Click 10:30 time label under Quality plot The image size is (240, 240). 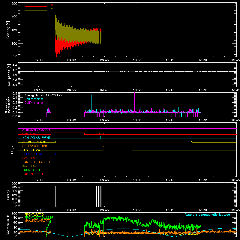pyautogui.click(x=203, y=210)
